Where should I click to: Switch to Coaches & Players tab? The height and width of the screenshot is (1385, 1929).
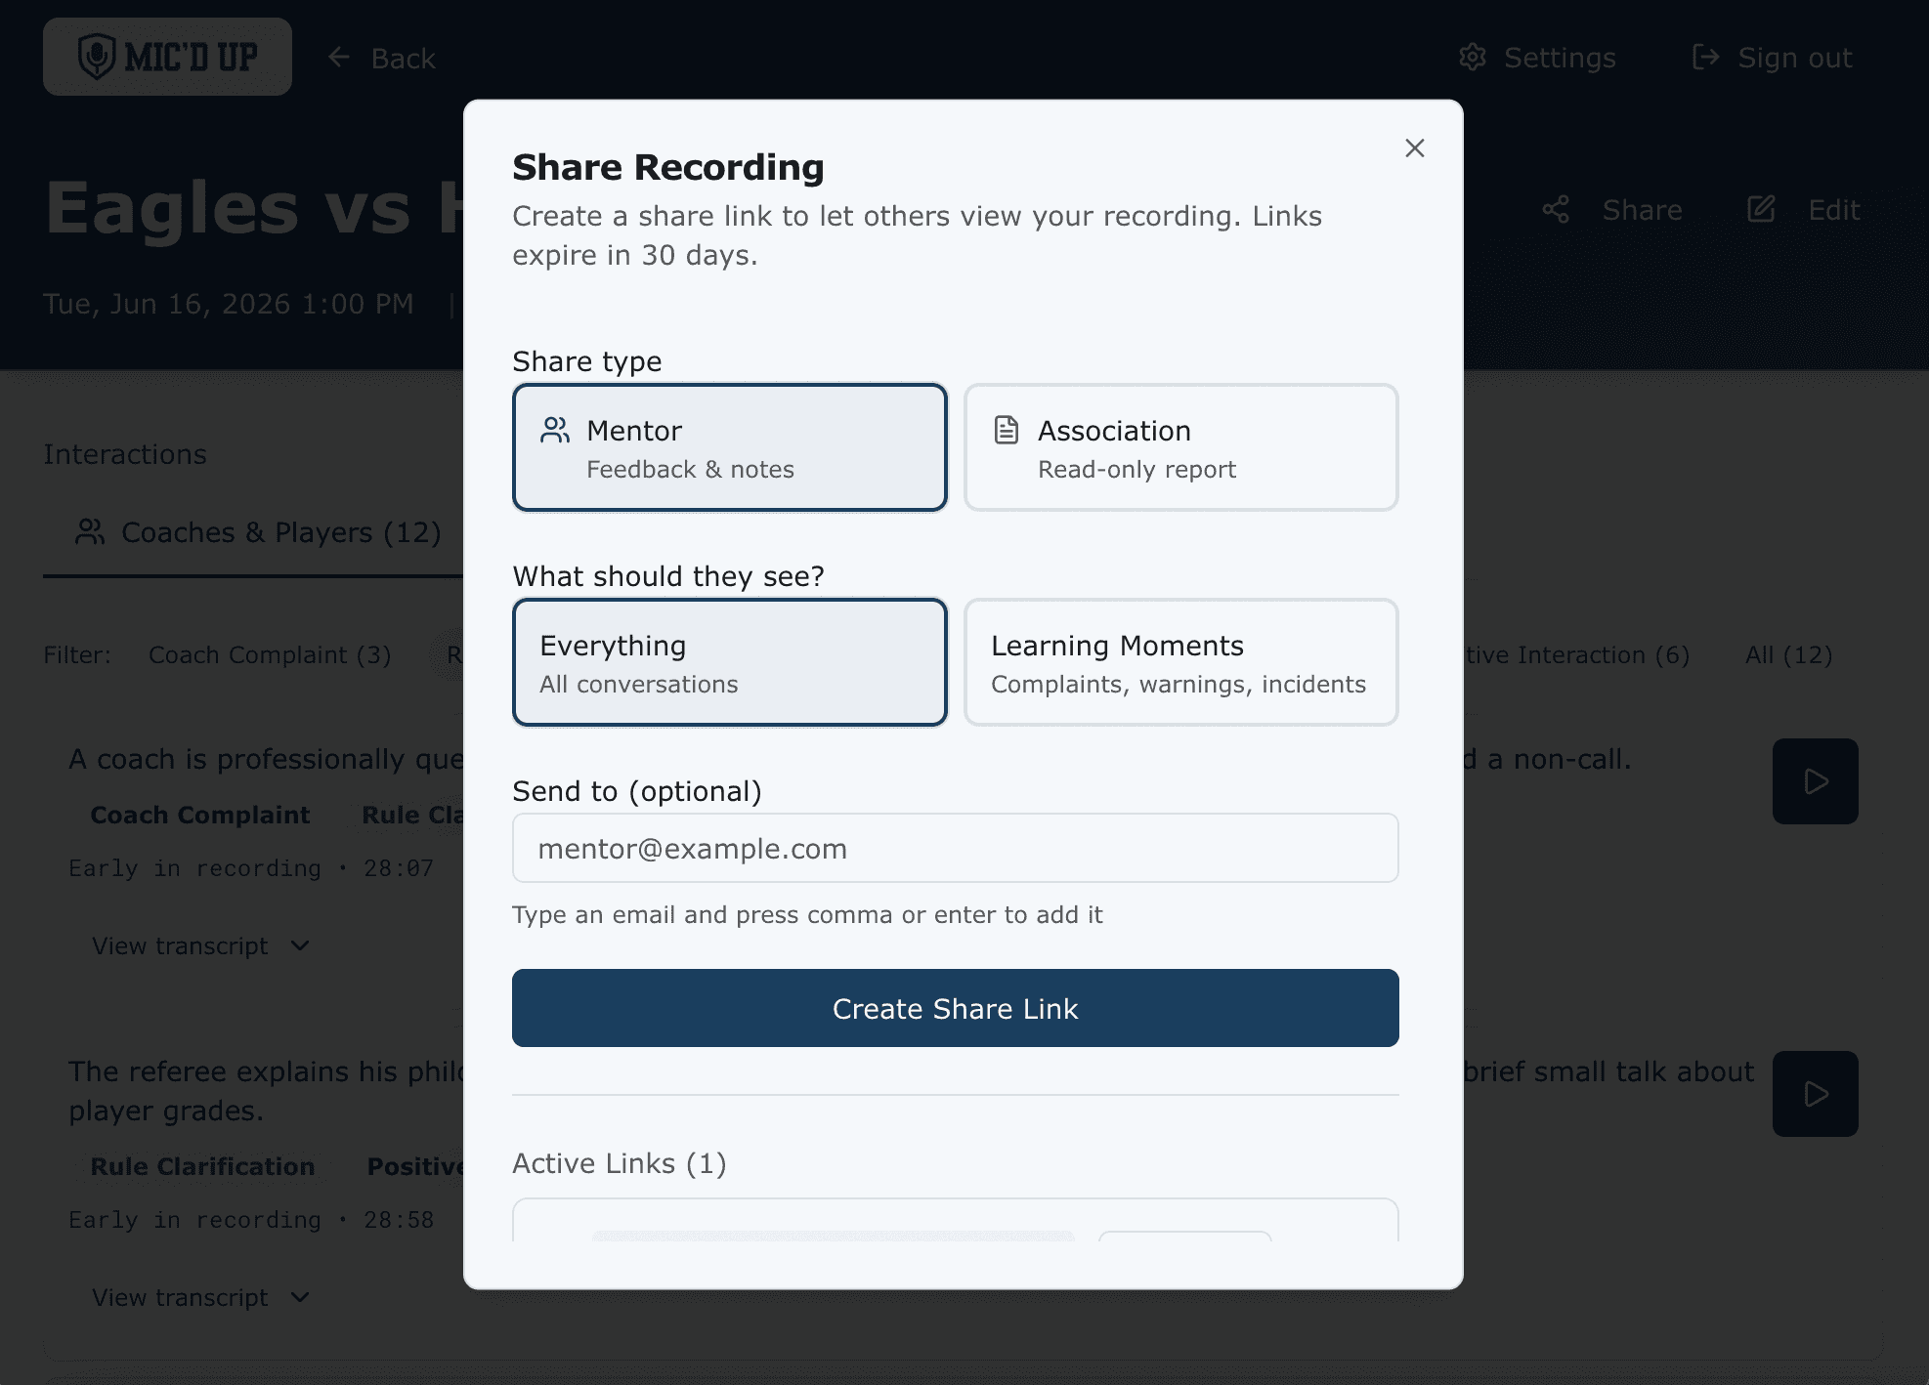259,533
